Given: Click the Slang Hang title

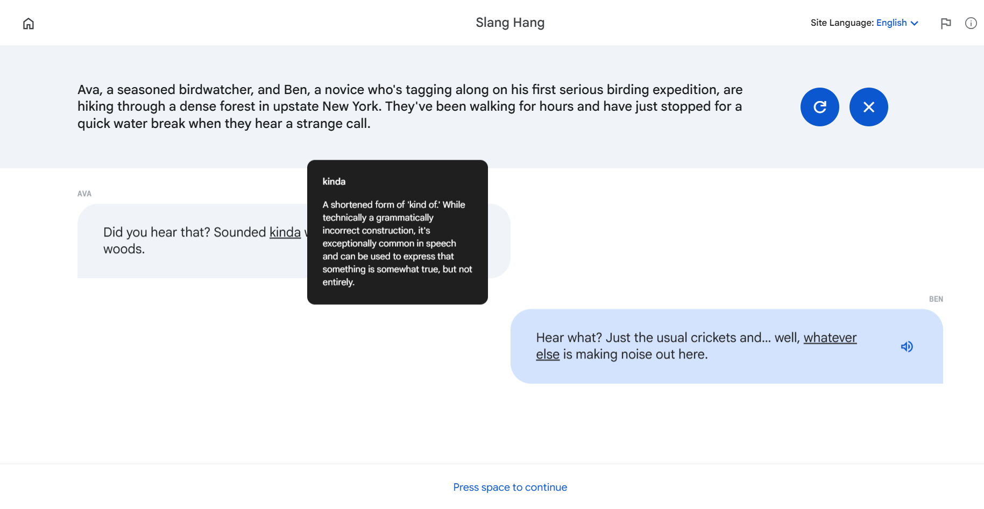Looking at the screenshot, I should pyautogui.click(x=510, y=23).
